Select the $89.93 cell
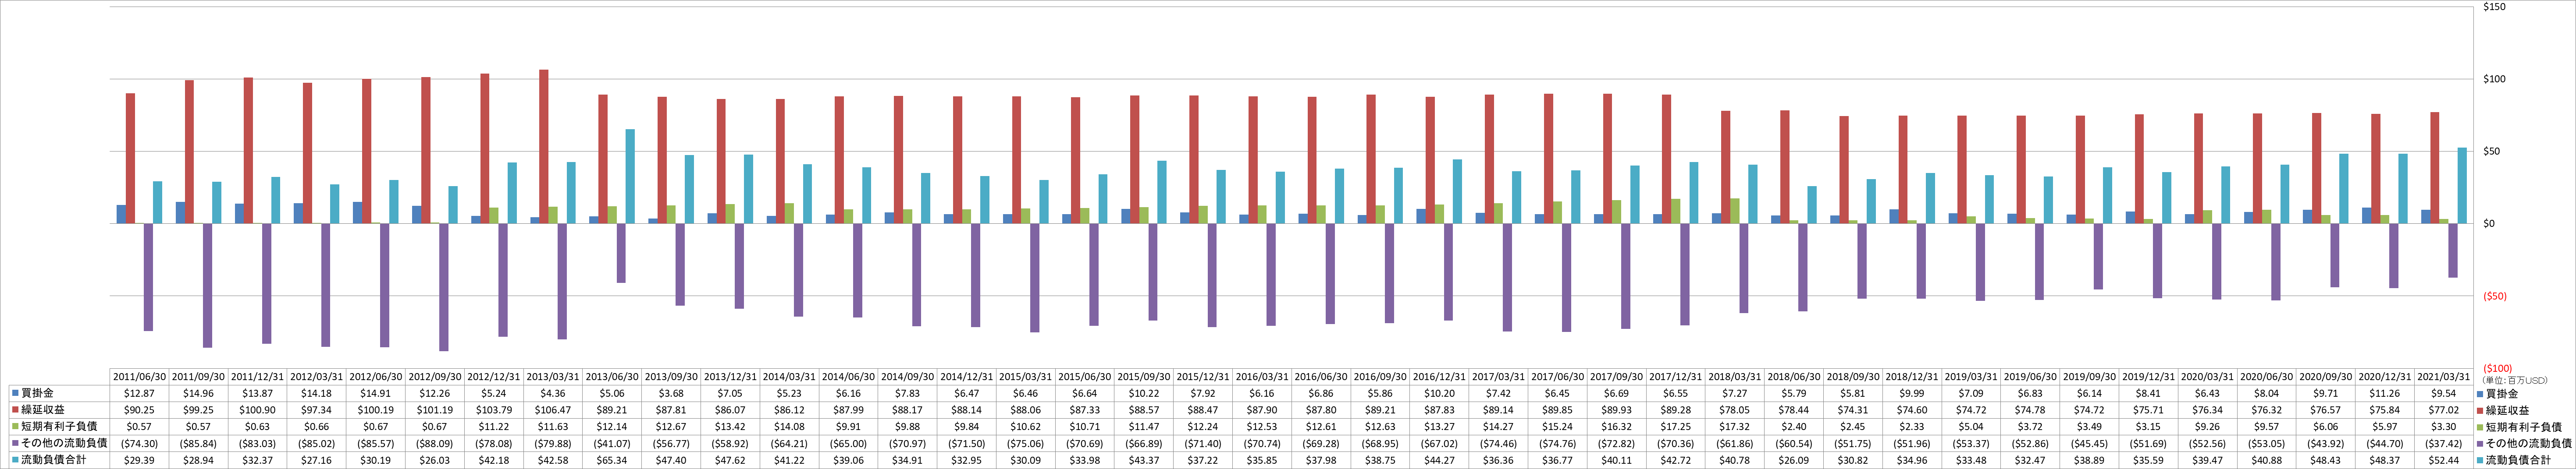Viewport: 2576px width, 469px height. pyautogui.click(x=1617, y=410)
